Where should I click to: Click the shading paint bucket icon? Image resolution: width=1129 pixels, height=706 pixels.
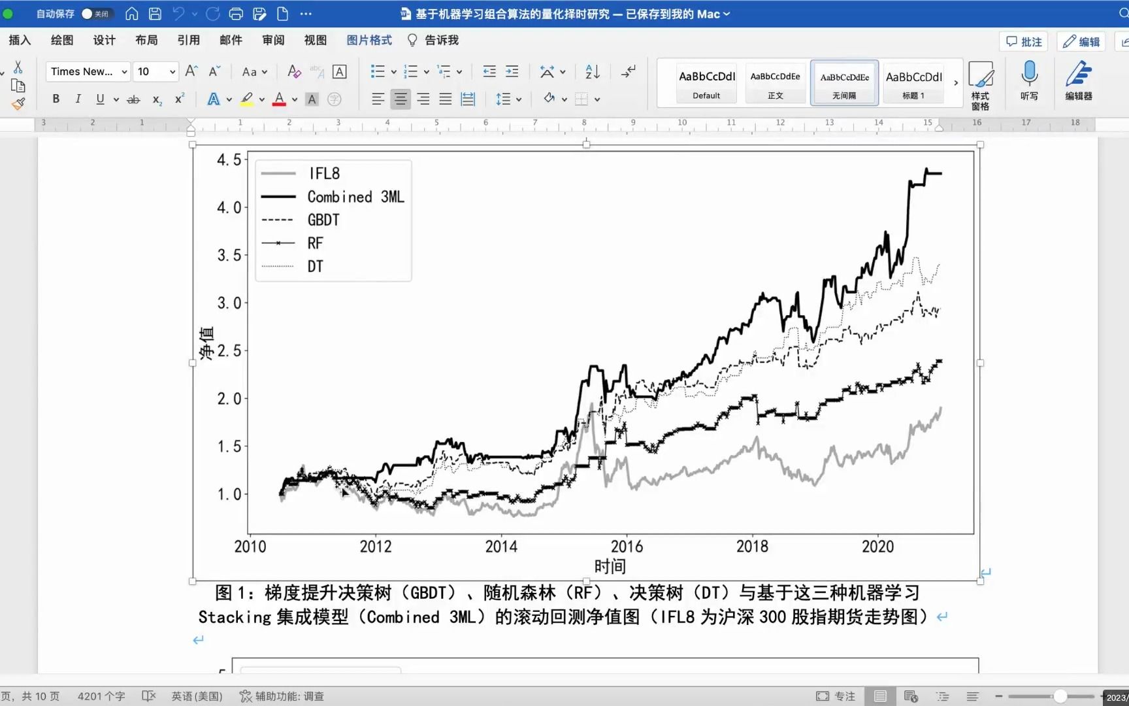(x=549, y=99)
